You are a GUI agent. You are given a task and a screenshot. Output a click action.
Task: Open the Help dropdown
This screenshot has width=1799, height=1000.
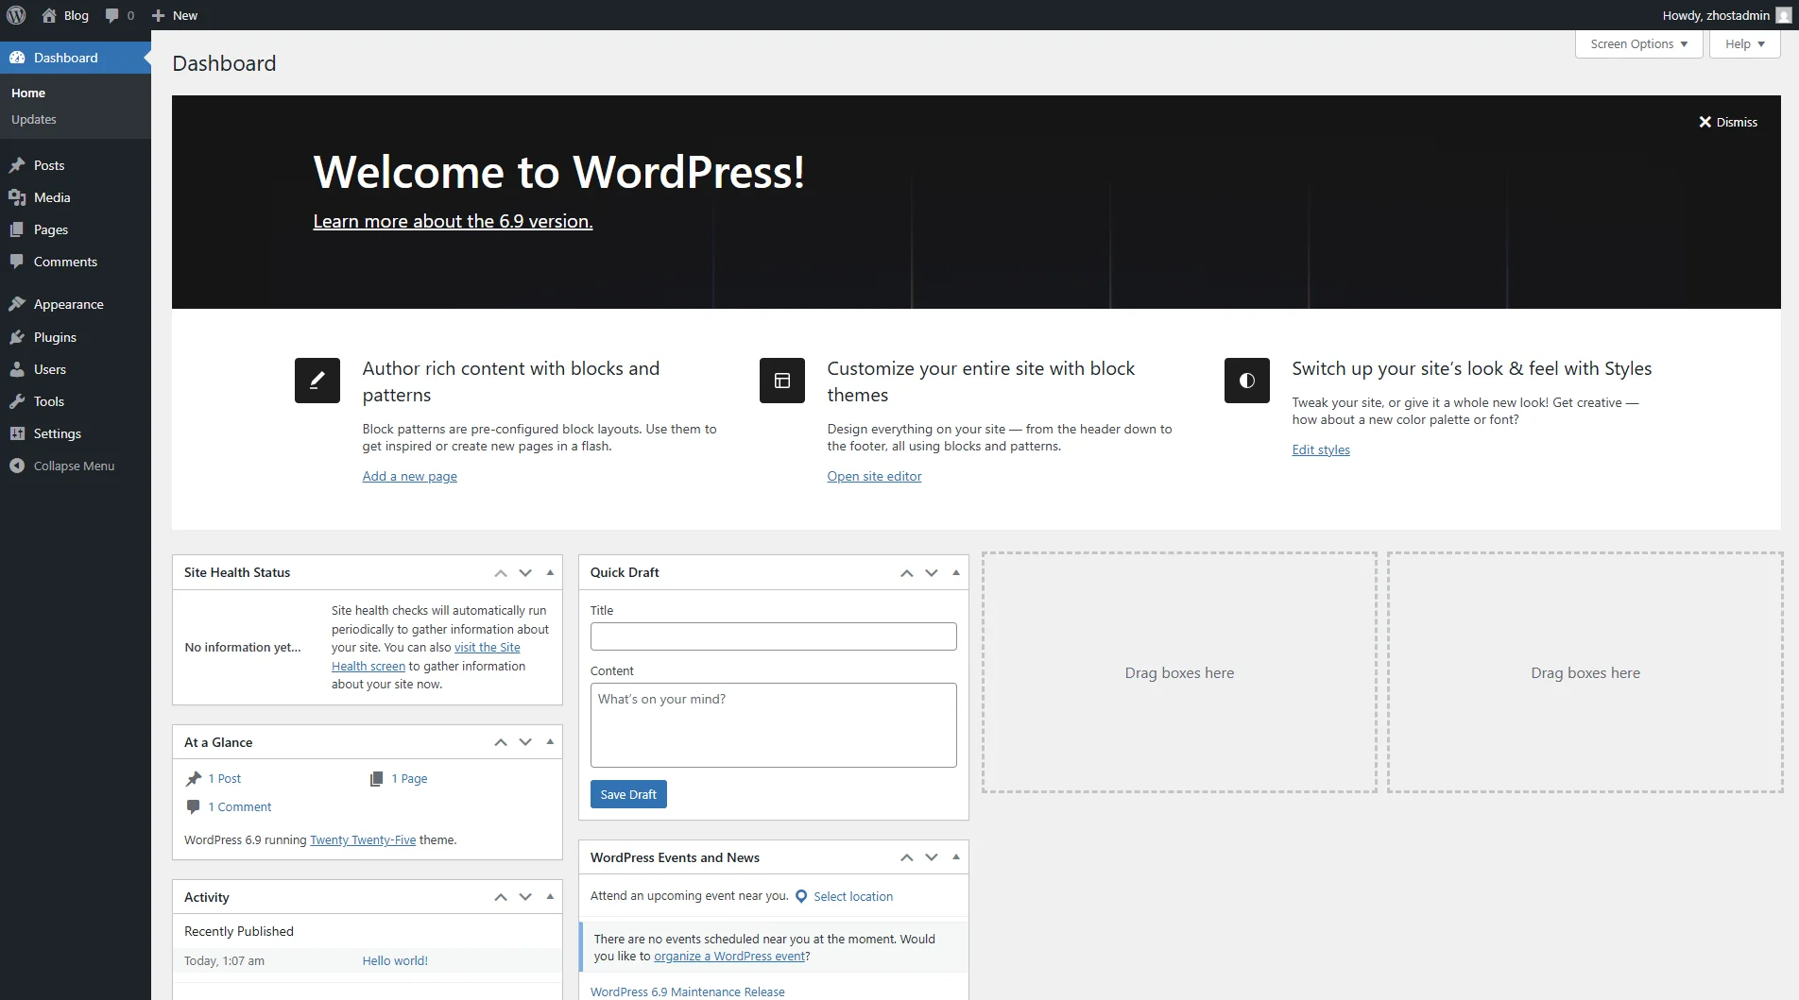pyautogui.click(x=1745, y=43)
